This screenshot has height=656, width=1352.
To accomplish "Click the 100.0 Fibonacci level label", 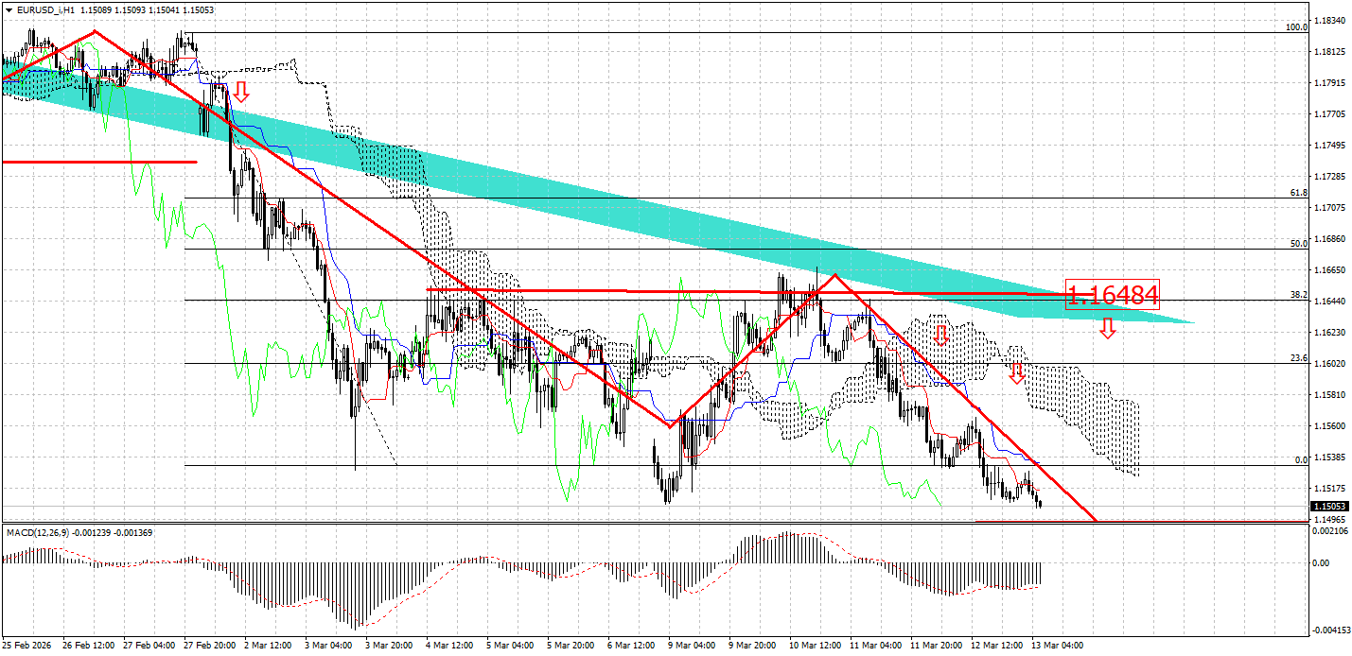I will click(1296, 27).
